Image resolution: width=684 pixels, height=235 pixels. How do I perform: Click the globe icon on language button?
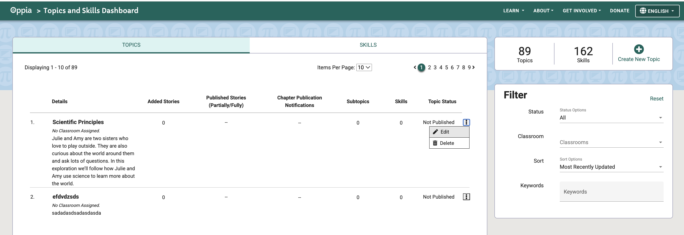tap(643, 11)
